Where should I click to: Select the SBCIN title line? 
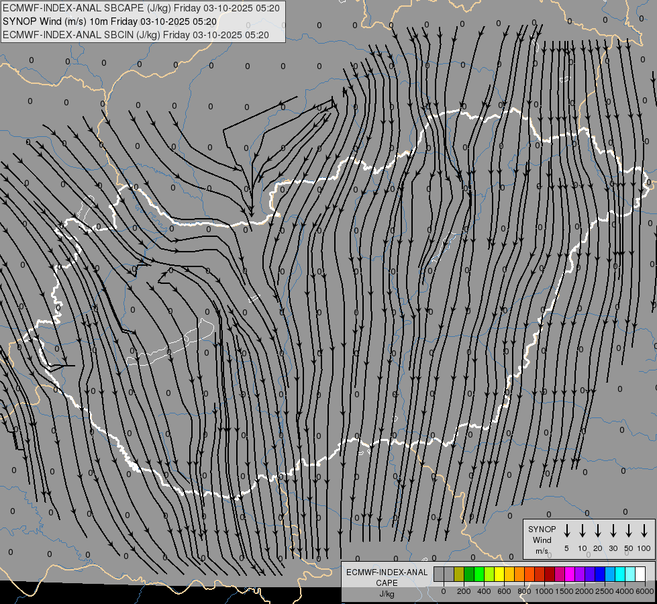(136, 35)
